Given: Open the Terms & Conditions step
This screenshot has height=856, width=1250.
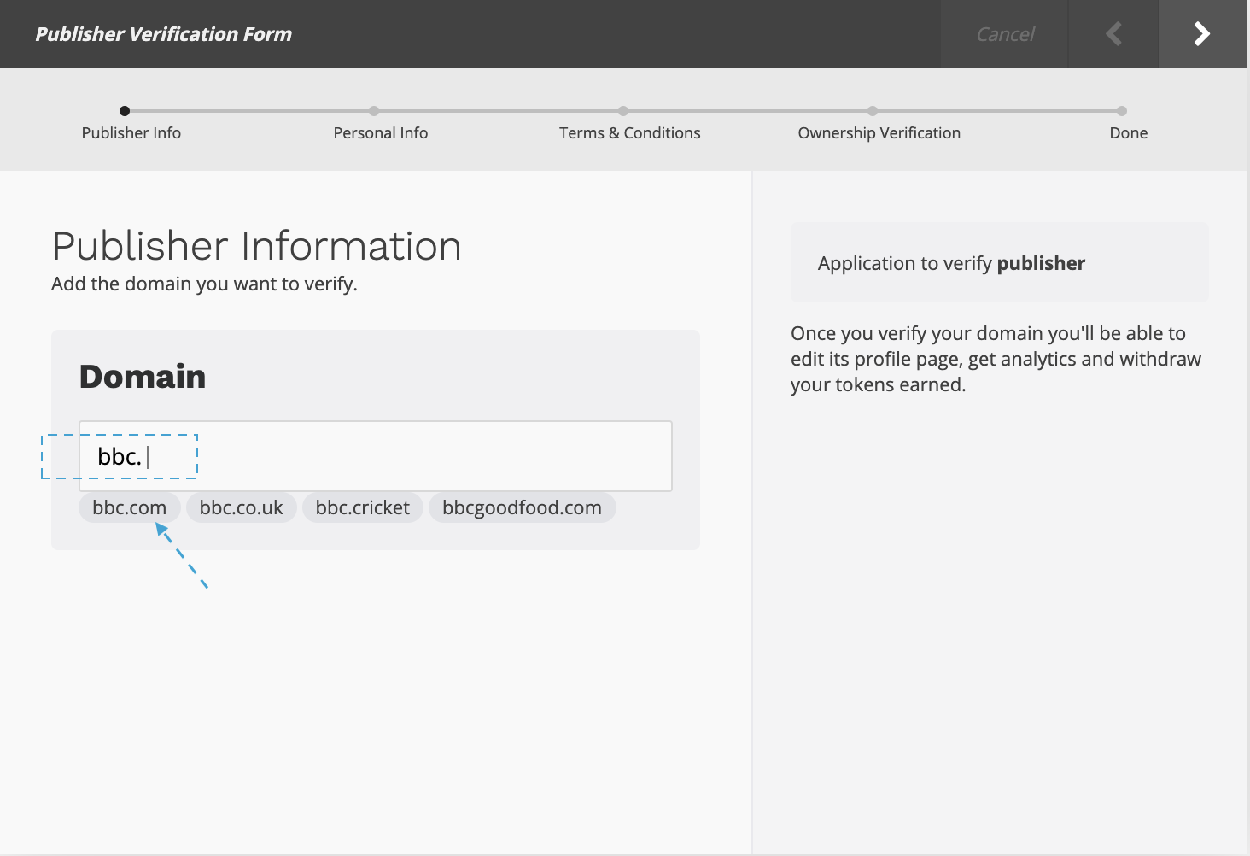Looking at the screenshot, I should (630, 133).
